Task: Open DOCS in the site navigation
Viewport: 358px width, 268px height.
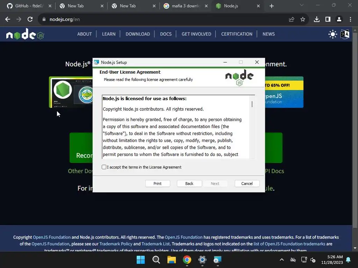Action: click(x=166, y=34)
